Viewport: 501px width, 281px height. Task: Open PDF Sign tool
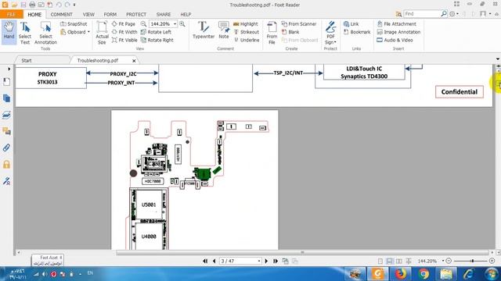(330, 33)
